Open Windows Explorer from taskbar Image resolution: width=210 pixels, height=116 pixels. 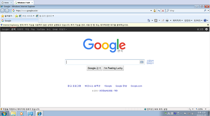(x=13, y=113)
